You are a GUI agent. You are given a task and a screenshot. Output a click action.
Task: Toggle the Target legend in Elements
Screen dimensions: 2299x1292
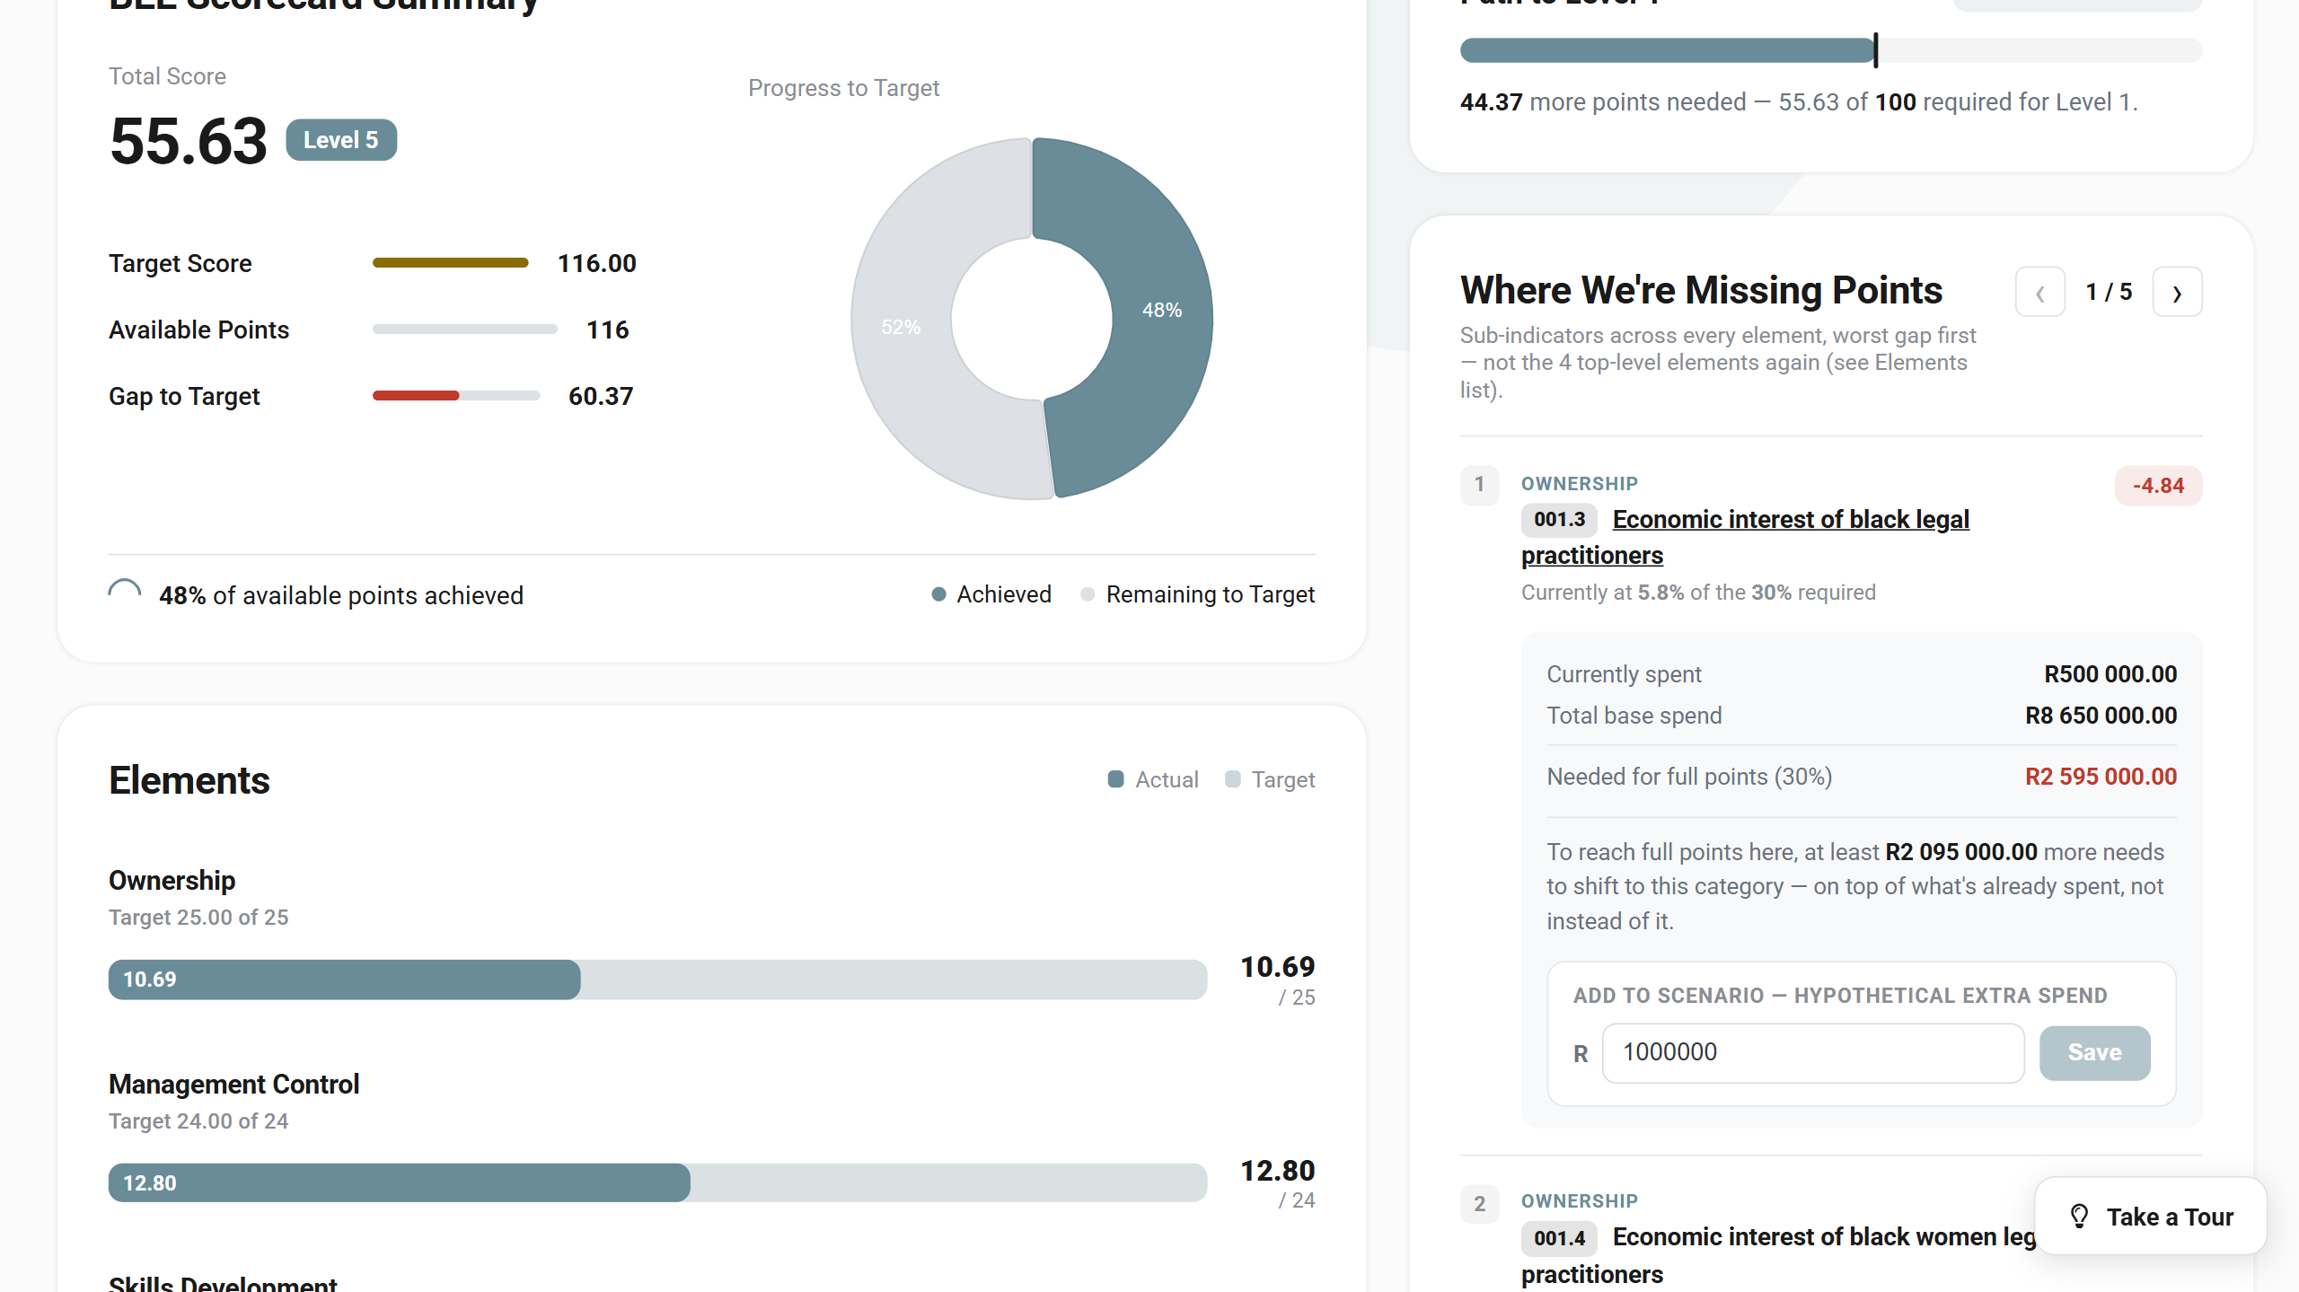[x=1270, y=779]
